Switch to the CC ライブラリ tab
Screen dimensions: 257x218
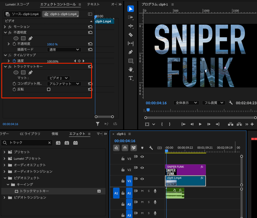point(30,134)
